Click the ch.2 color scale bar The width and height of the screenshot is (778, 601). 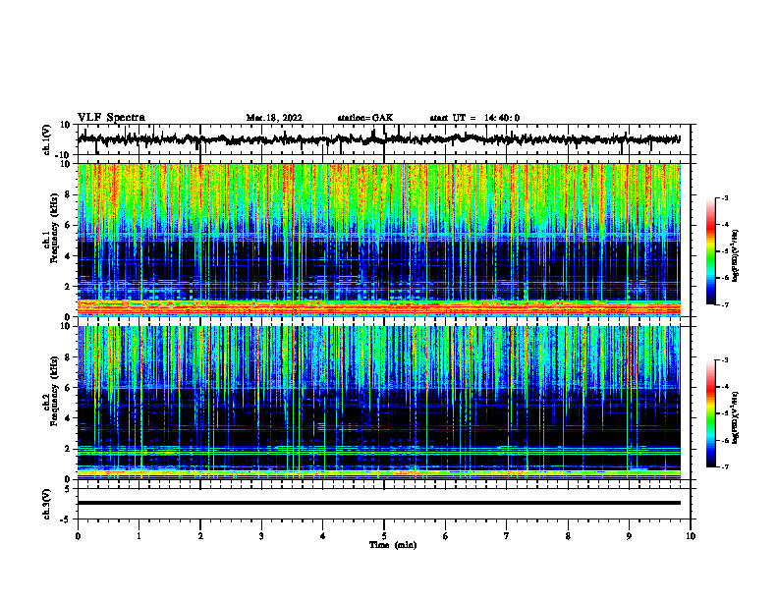tap(711, 413)
